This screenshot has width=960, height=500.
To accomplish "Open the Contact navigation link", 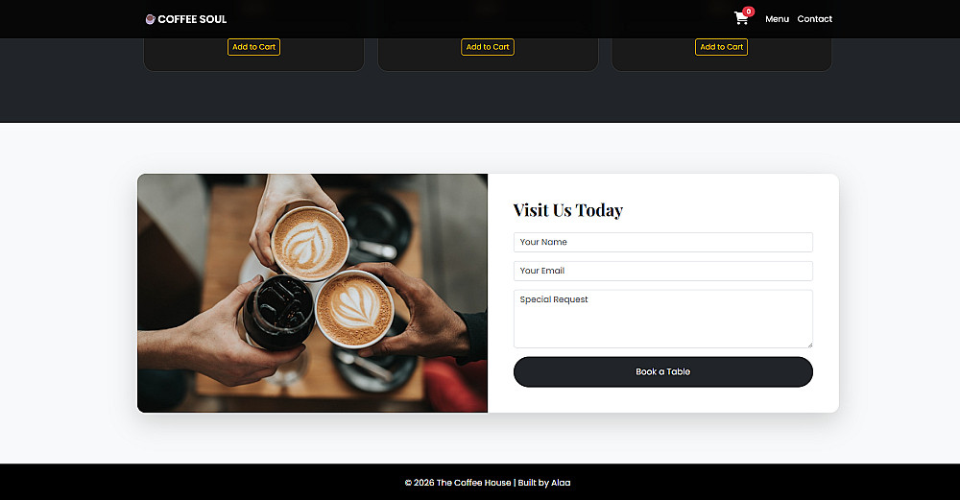I will point(814,19).
